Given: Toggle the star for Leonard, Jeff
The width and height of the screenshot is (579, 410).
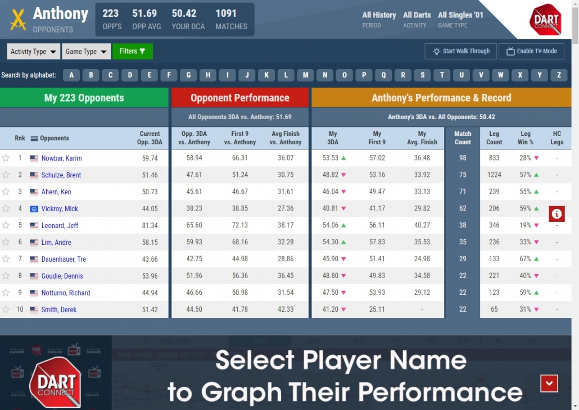Looking at the screenshot, I should pyautogui.click(x=6, y=226).
